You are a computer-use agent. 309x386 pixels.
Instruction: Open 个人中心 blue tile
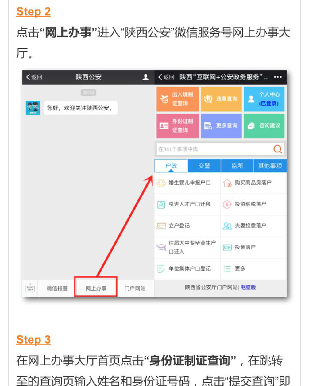point(264,99)
